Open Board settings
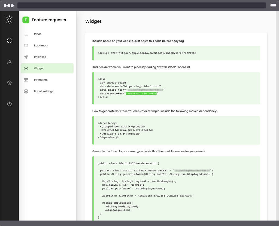The image size is (279, 226). click(44, 91)
